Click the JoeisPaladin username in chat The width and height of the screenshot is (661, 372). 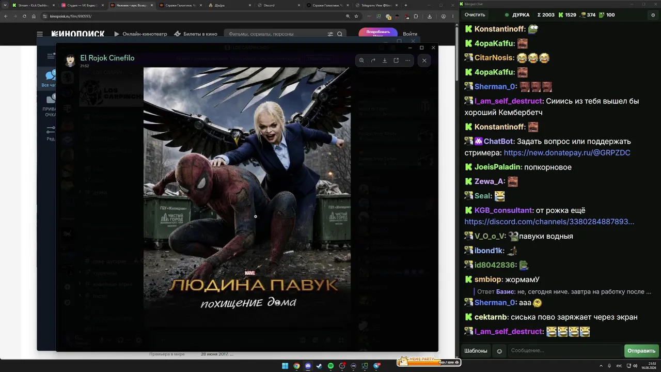click(x=498, y=167)
